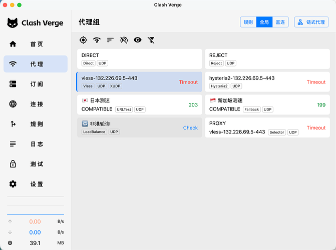Viewport: 336px width, 250px height.
Task: Run the delay test via the wifi-question icon
Action: 97,40
